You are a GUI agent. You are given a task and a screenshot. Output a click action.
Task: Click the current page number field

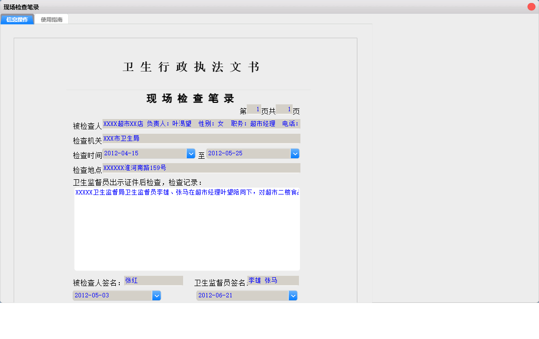point(256,109)
